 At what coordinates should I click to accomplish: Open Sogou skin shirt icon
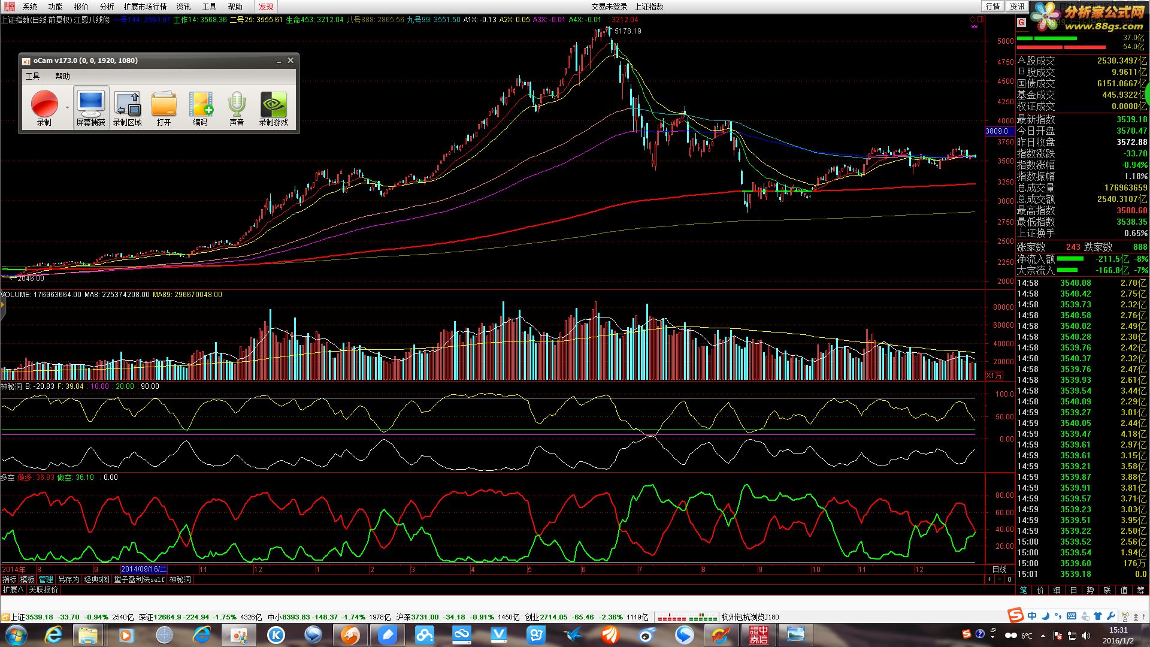1098,616
